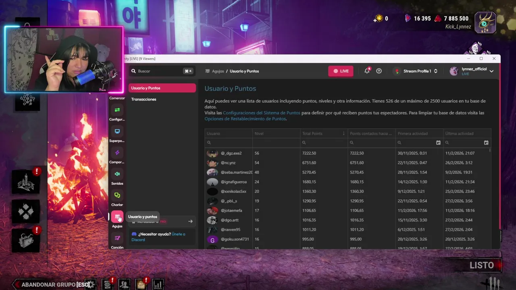516x290 pixels.
Task: Select user row @jotaemefa
Action: (x=347, y=210)
